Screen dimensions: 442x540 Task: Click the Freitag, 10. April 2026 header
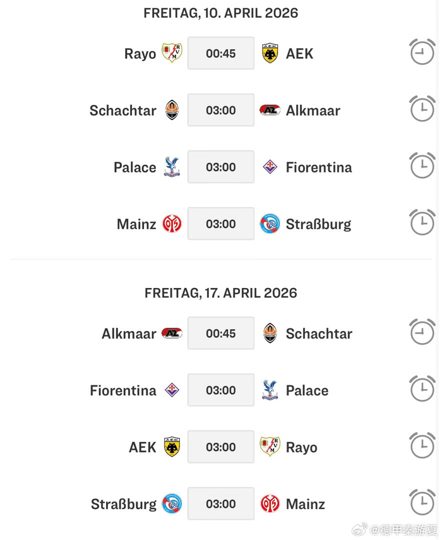click(221, 13)
